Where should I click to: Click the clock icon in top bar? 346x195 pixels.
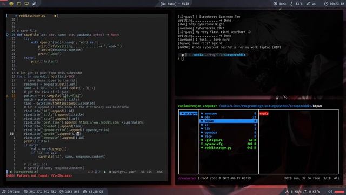(326, 4)
